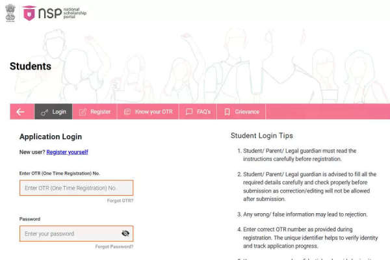
Task: Toggle password visibility eye icon
Action: pos(125,233)
